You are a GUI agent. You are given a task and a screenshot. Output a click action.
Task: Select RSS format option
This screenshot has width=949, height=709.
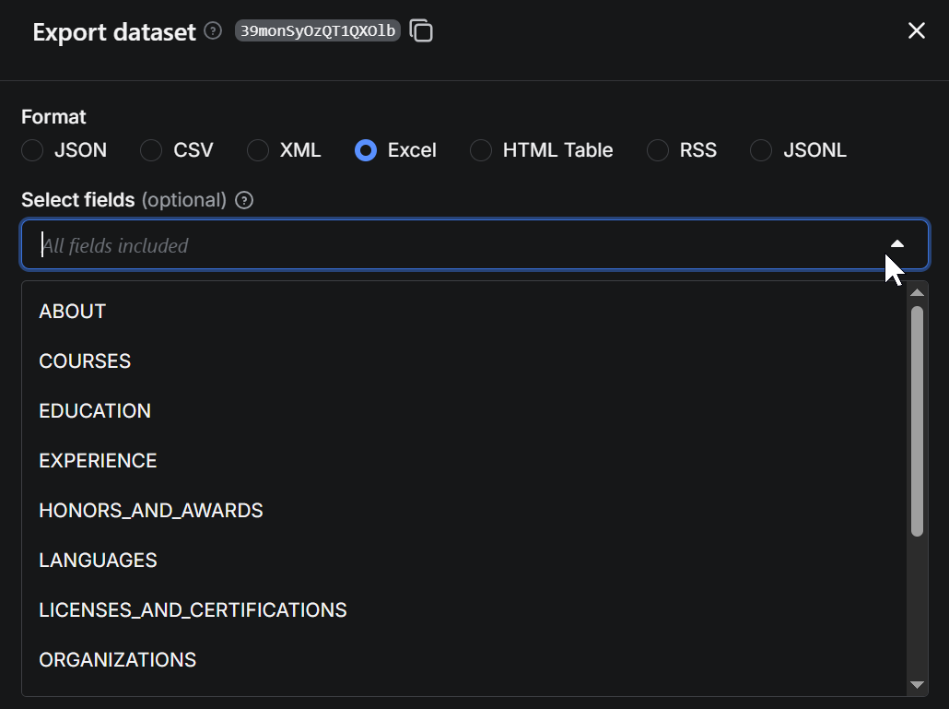tap(658, 150)
